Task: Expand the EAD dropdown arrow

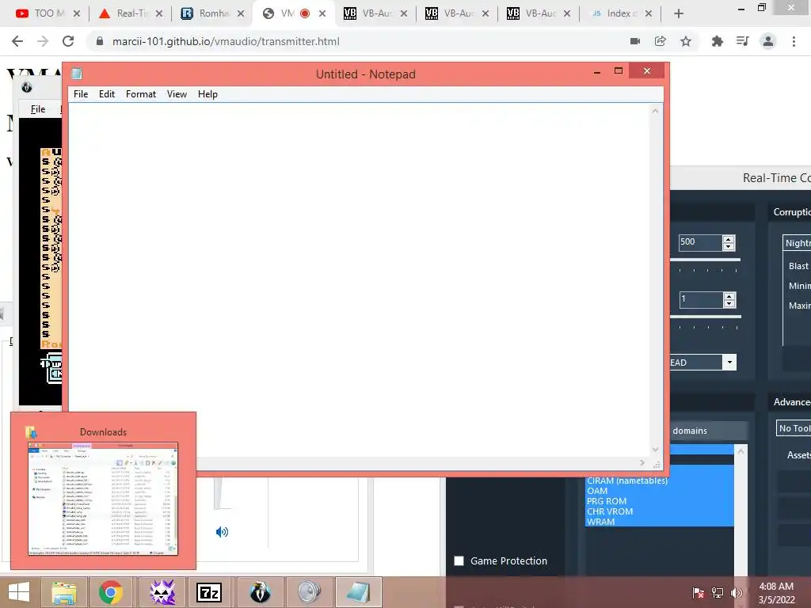Action: point(729,363)
